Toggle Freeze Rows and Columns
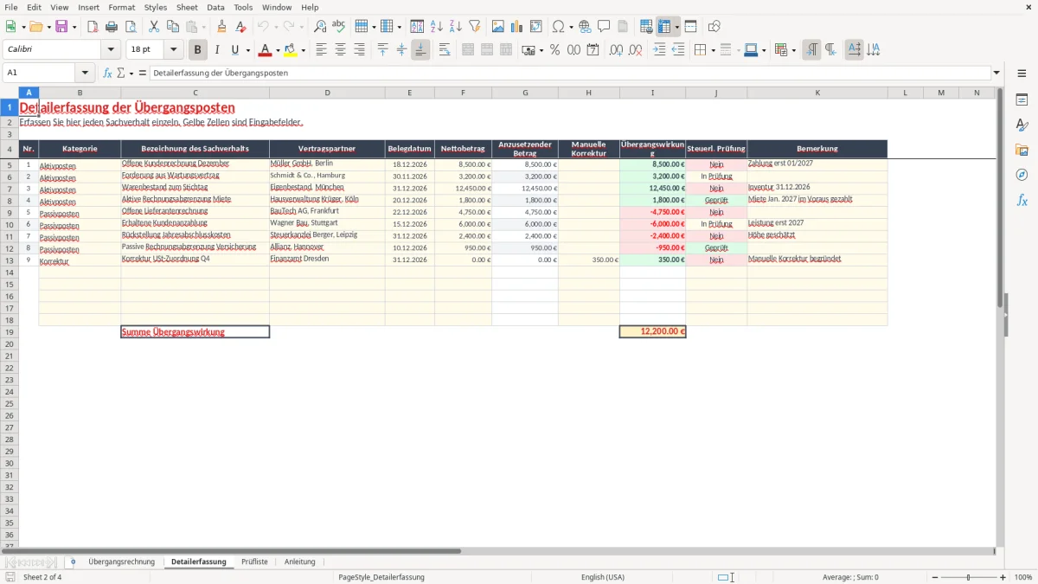Screen dimensions: 1038x584 tap(665, 27)
